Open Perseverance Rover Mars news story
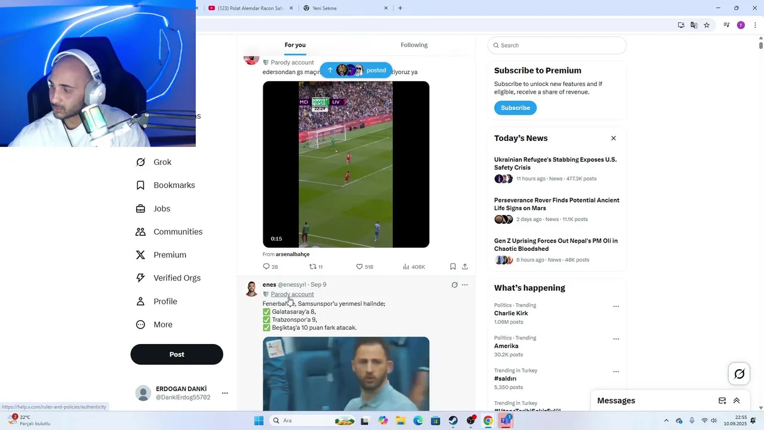The height and width of the screenshot is (430, 764). 557,210
